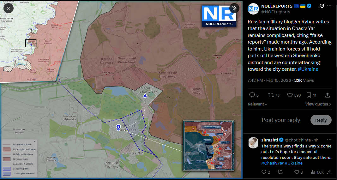Click RU occupied in Ukraine legend swatch
Image resolution: width=337 pixels, height=180 pixels.
(x=7, y=149)
